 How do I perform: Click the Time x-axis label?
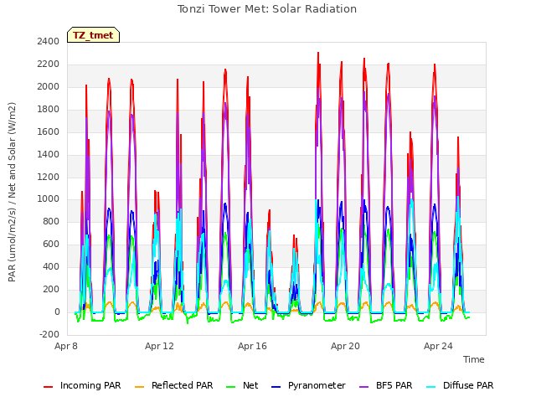point(474,359)
